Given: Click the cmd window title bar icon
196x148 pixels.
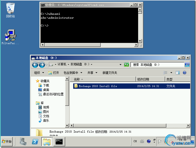Looking at the screenshot, I should tap(43, 5).
